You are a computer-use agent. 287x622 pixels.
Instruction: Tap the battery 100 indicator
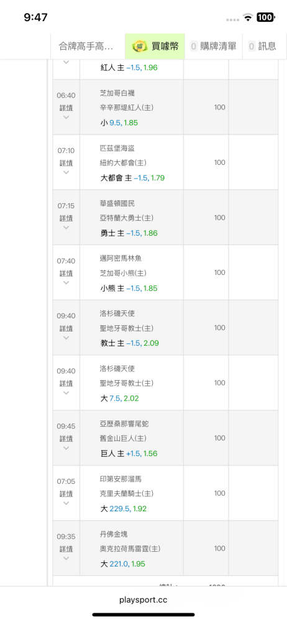[265, 17]
